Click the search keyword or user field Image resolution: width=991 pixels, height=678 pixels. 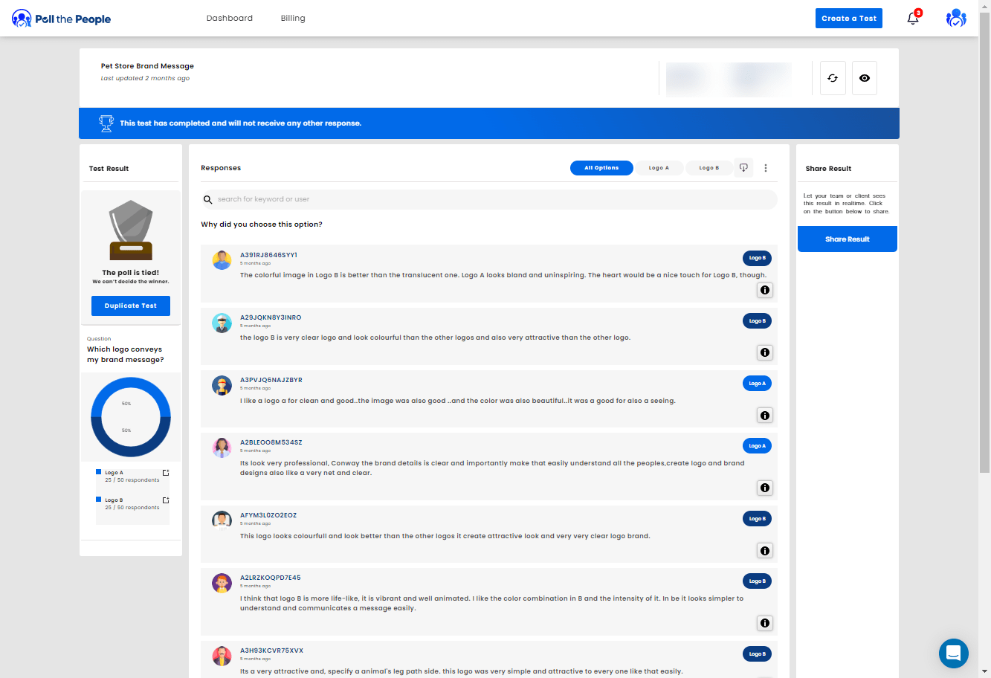[x=491, y=199]
